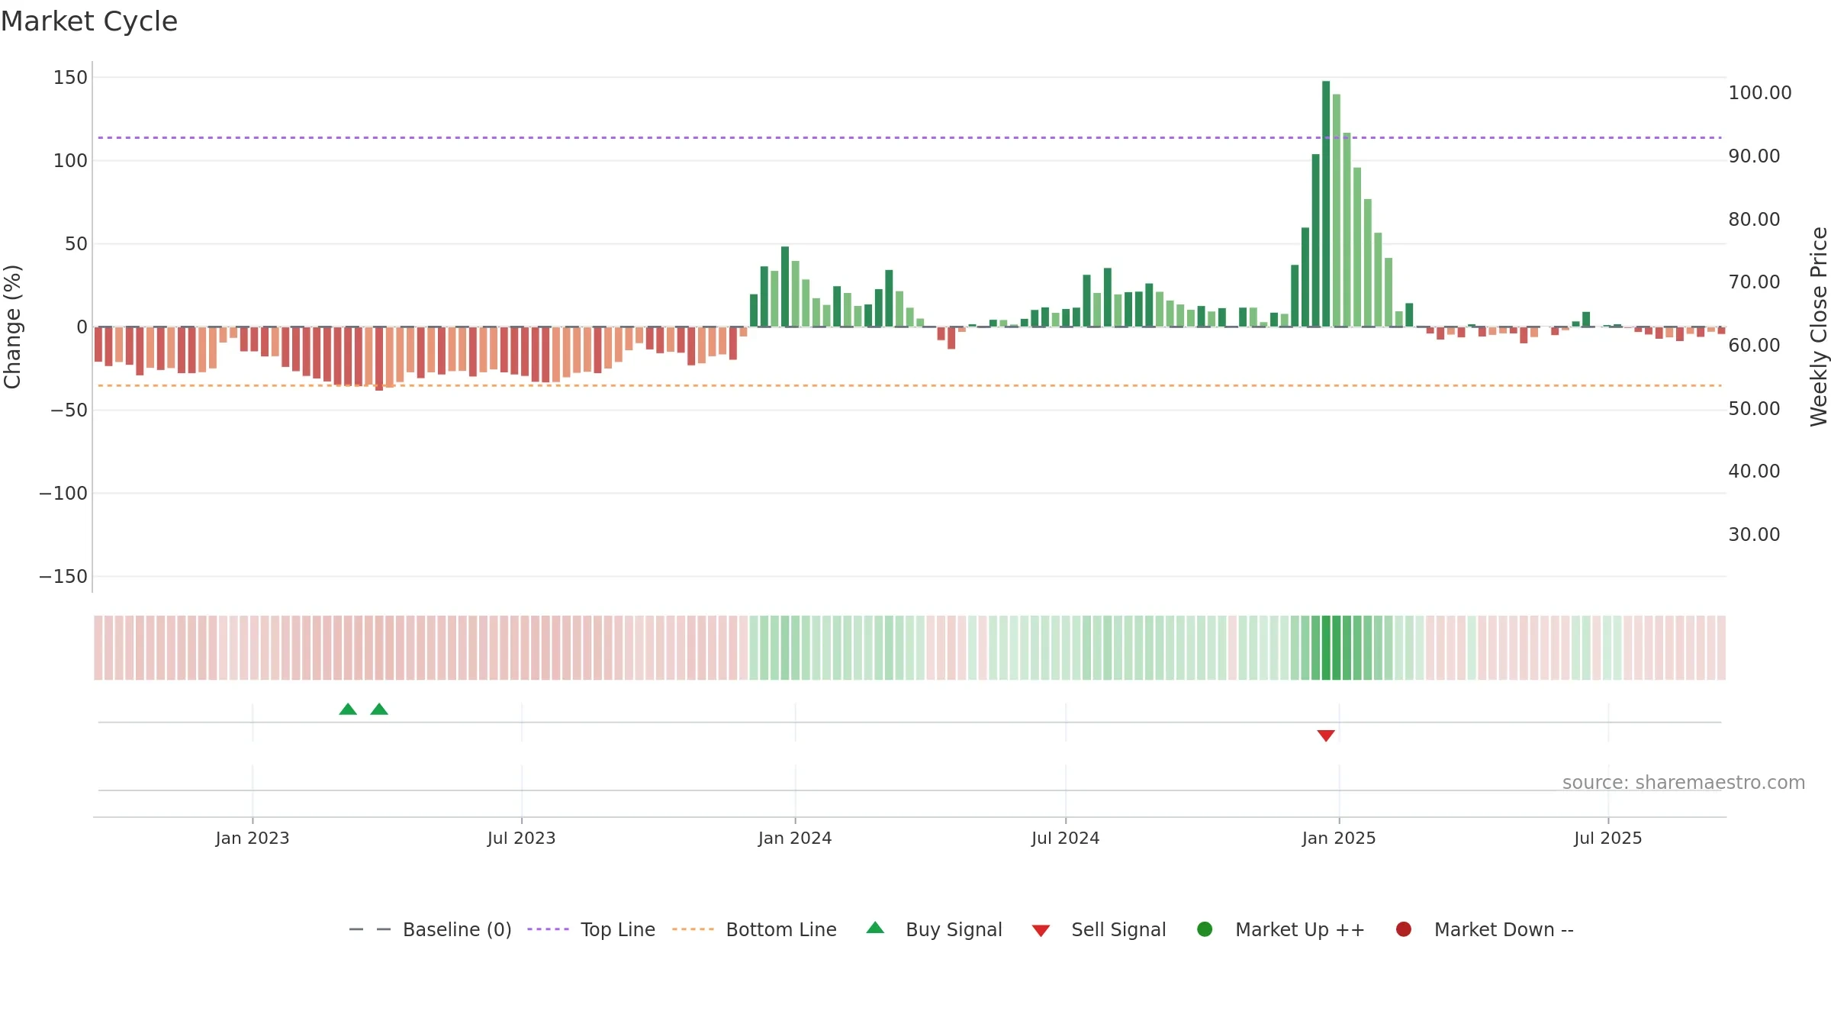Click the red Sell Signal triangle icon in legend
Screen dimensions: 1831x1030
pyautogui.click(x=1041, y=931)
